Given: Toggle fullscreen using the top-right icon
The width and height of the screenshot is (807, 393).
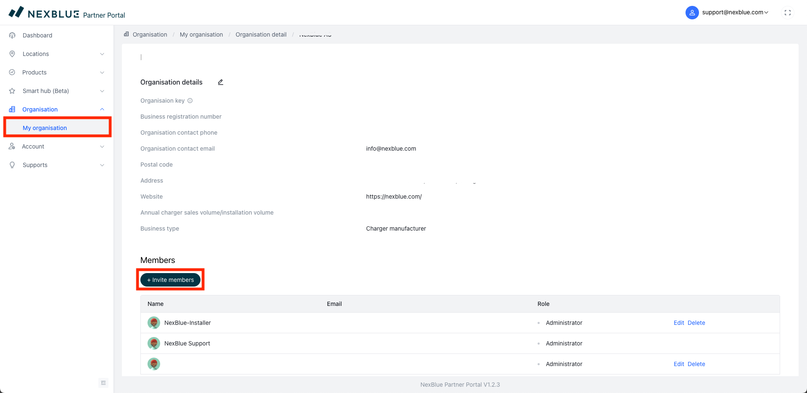Looking at the screenshot, I should [788, 13].
